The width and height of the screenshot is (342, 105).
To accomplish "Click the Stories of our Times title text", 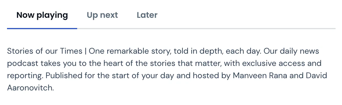I will click(x=45, y=51).
